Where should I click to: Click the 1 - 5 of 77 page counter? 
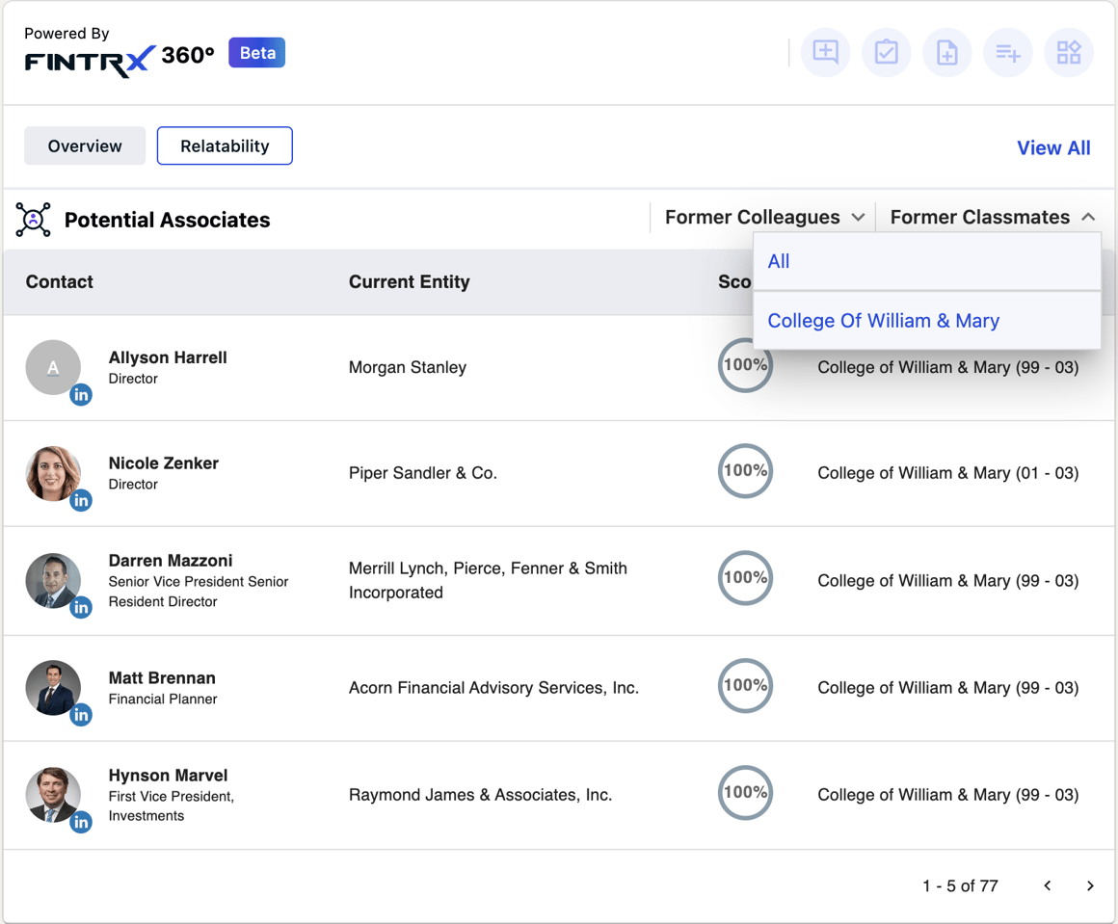pos(960,886)
